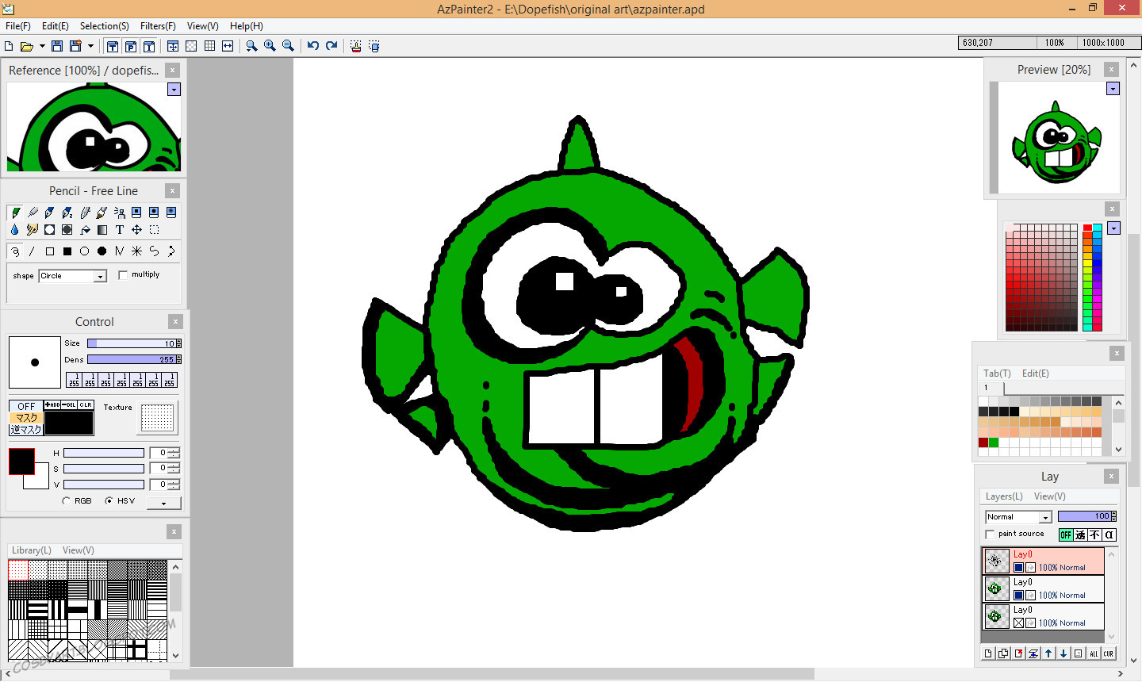Open the File(F) menu
1142x682 pixels.
[x=18, y=26]
